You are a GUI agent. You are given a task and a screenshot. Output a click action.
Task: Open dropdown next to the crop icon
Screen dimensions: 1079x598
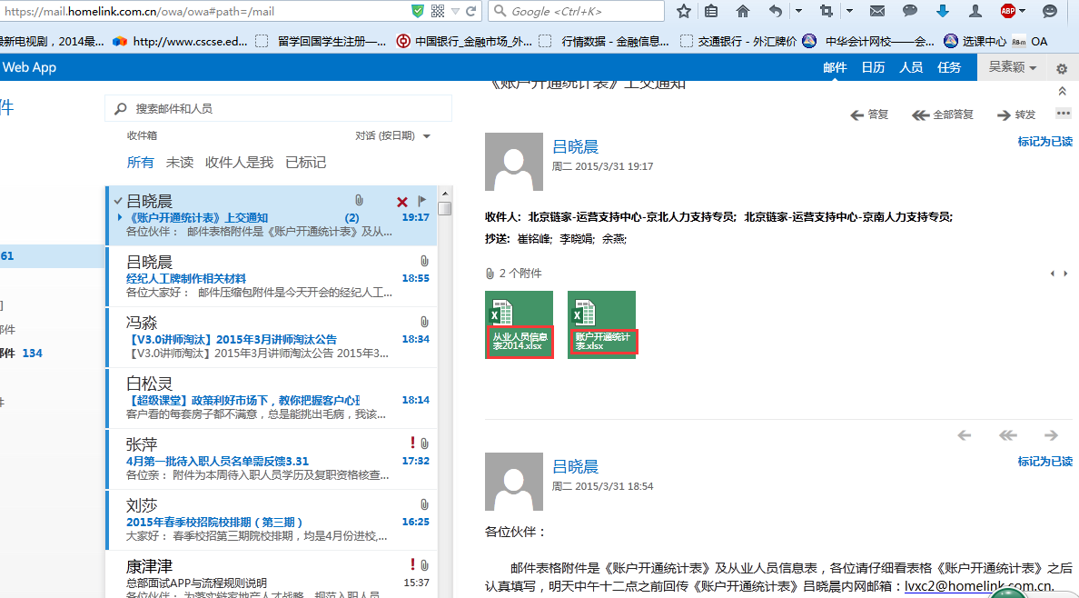click(x=850, y=11)
